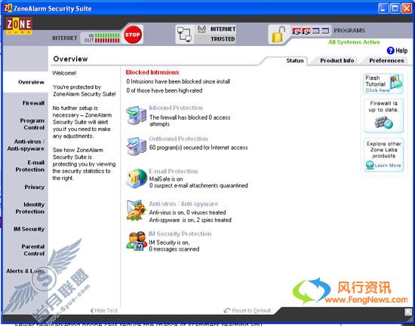
Task: Click the Help text link
Action: tap(401, 50)
